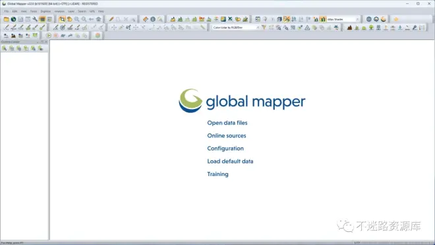
Task: Open the Analysis menu
Action: [59, 11]
